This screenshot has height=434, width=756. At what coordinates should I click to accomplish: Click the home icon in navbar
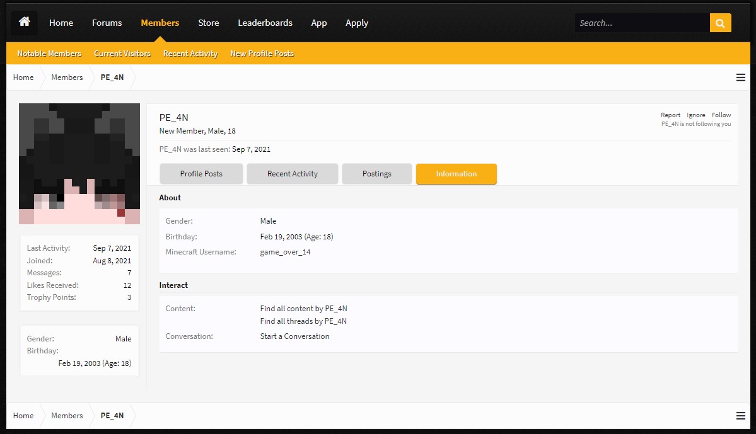click(24, 22)
